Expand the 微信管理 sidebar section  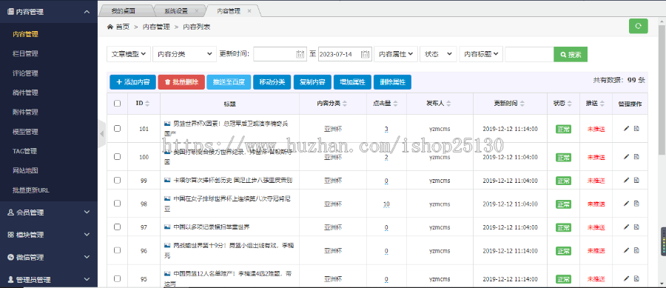pos(49,257)
